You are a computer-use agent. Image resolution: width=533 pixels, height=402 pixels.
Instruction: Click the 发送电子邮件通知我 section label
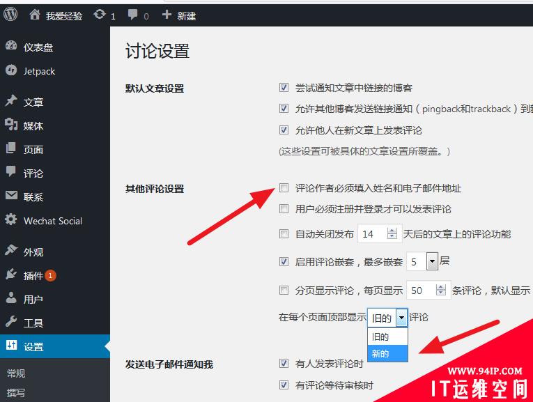[169, 364]
